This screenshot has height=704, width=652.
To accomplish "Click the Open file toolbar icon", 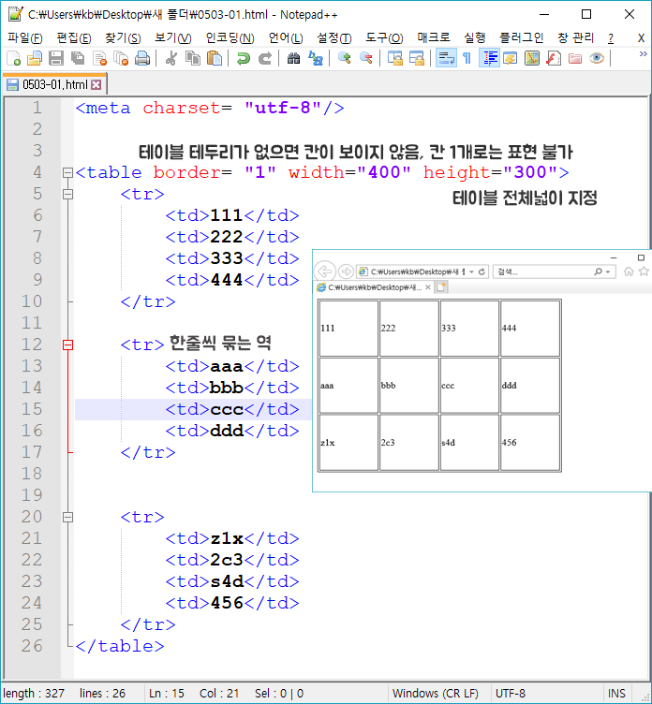I will pos(35,58).
